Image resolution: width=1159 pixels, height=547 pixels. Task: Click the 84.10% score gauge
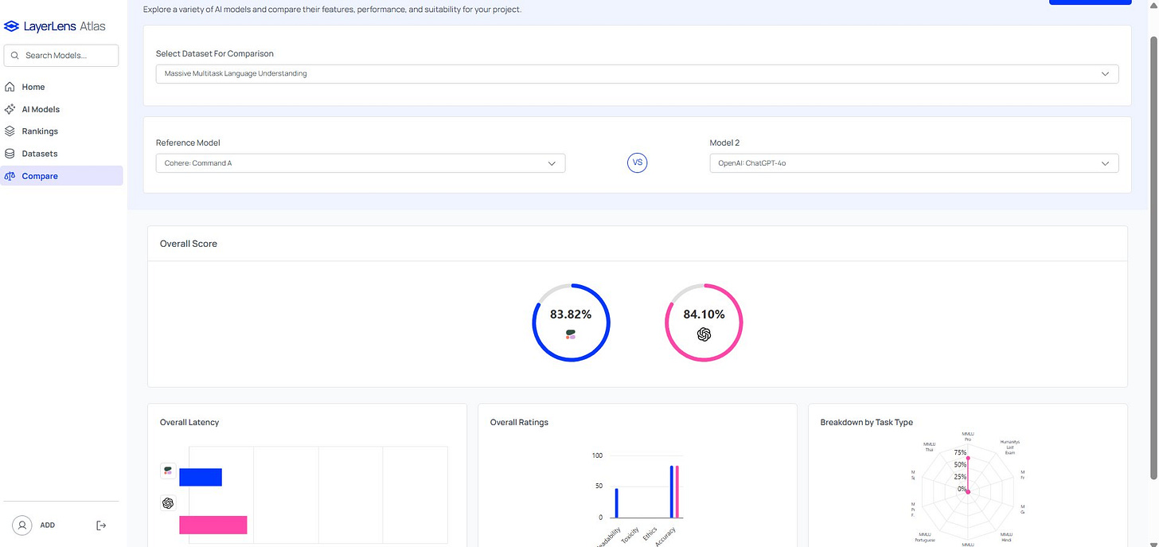(x=704, y=322)
